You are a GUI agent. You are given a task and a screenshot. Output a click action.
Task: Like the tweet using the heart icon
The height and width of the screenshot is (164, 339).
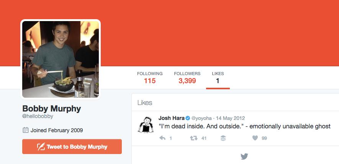click(x=255, y=138)
